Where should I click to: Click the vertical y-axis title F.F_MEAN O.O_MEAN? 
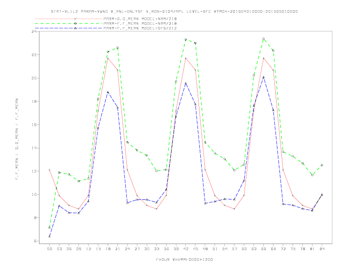(17, 139)
